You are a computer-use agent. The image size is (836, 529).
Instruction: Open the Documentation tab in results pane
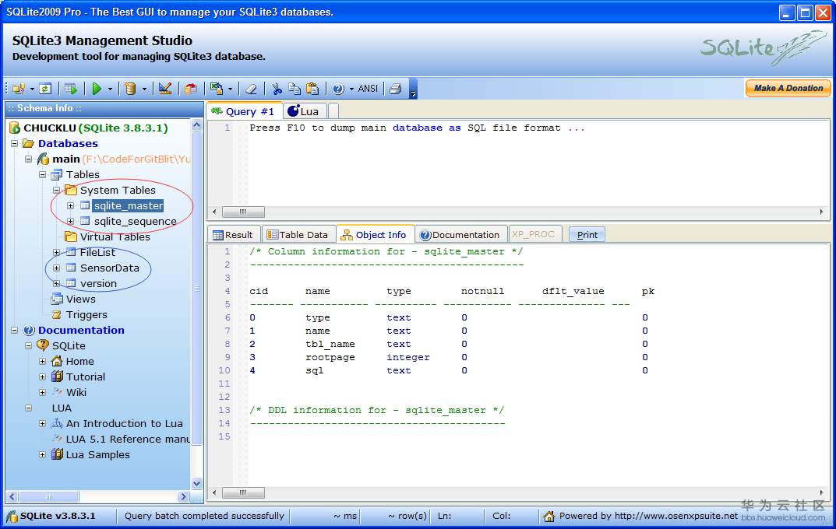460,235
